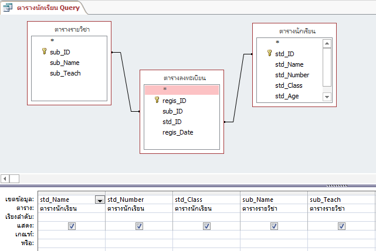The height and width of the screenshot is (251, 376).
Task: Click the query icon on the tab
Action: click(9, 7)
